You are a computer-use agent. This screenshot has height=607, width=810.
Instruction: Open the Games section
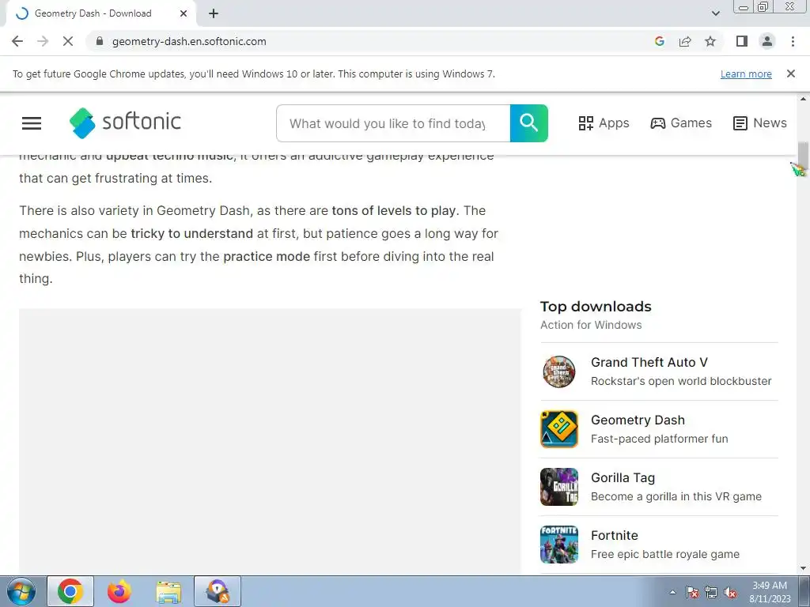click(x=681, y=123)
